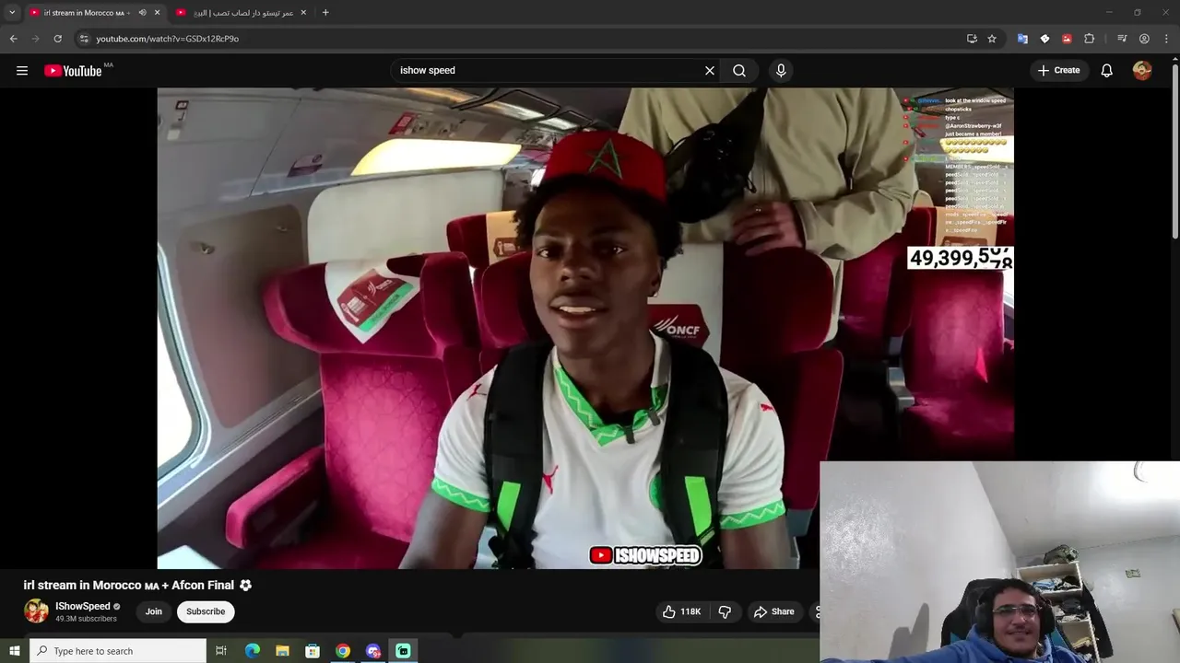Image resolution: width=1180 pixels, height=663 pixels.
Task: Open the account avatar menu
Action: 1142,70
